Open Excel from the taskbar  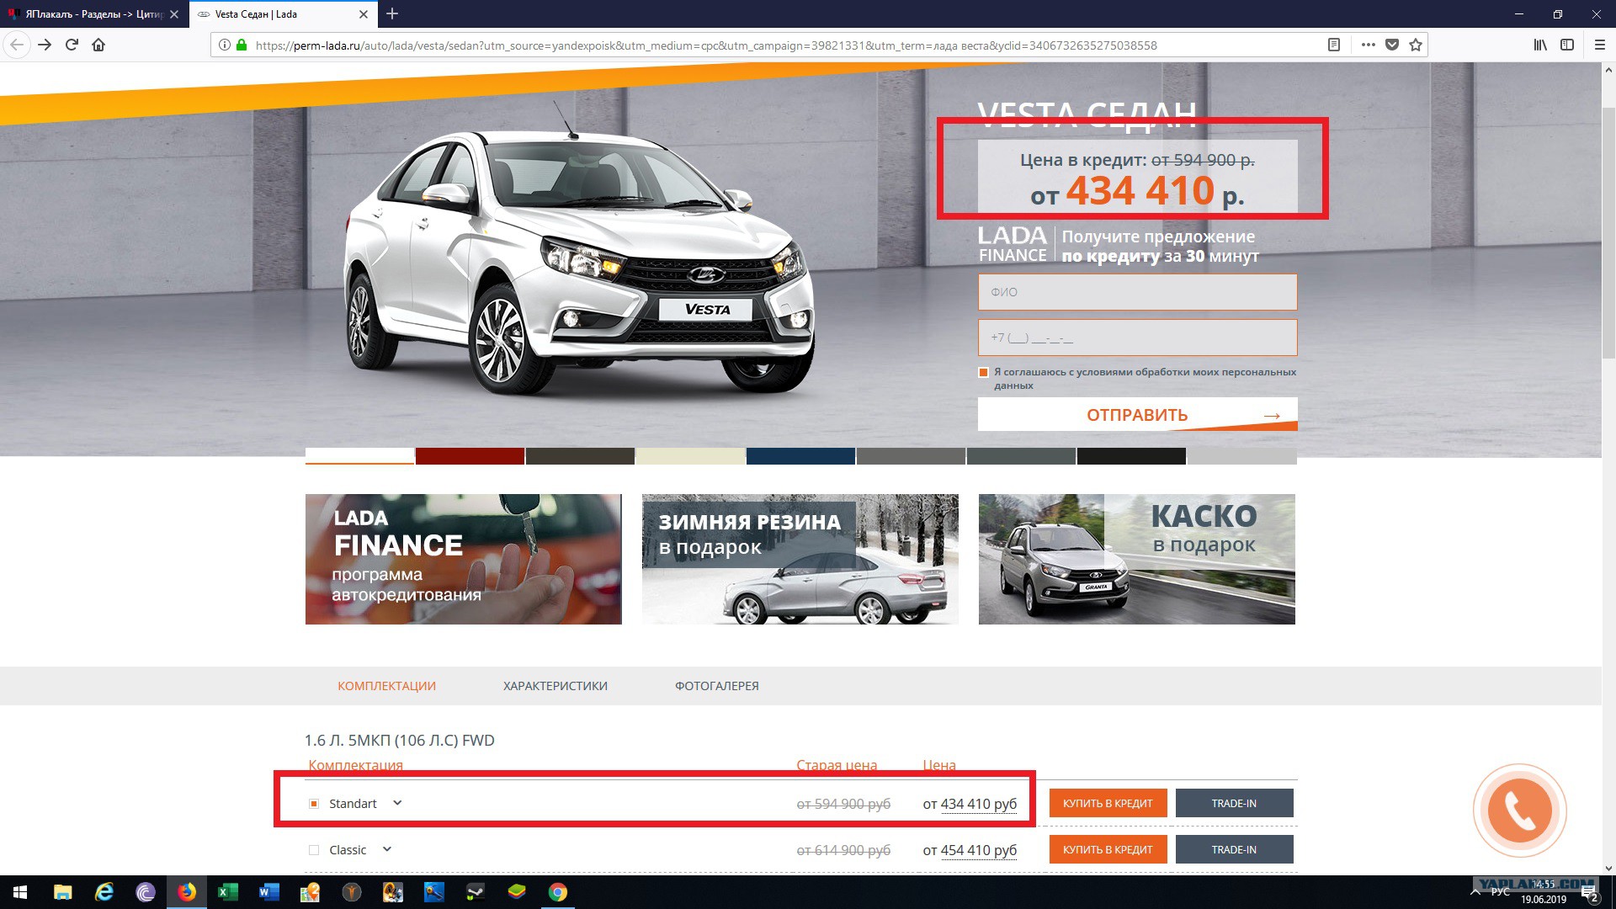point(227,892)
